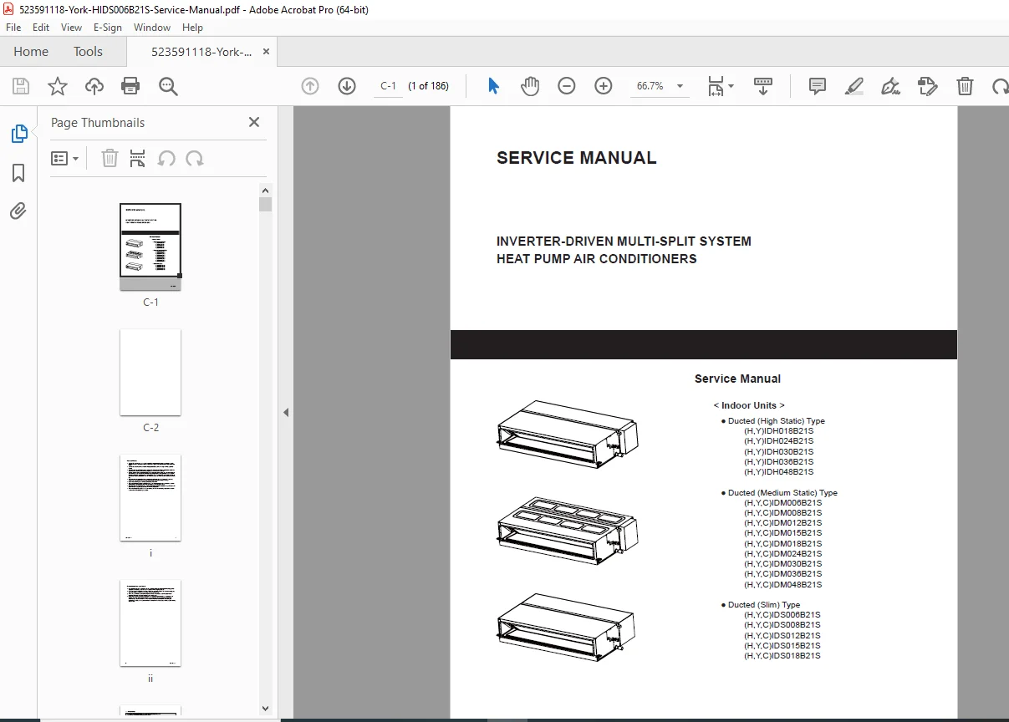Toggle the scrolling mode keyboard icon
This screenshot has height=722, width=1009.
[x=763, y=86]
